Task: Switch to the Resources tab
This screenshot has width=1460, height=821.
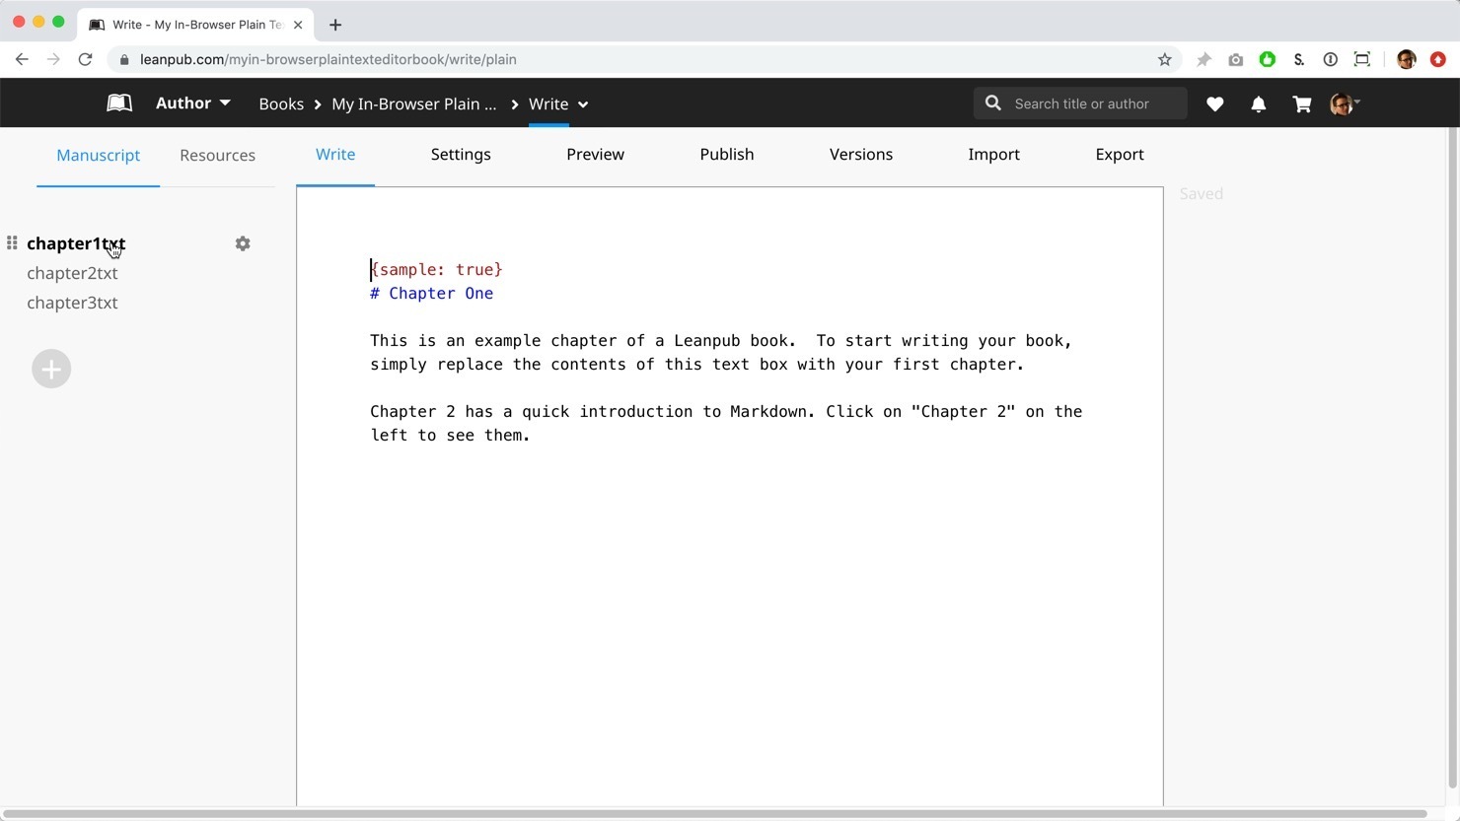Action: click(x=217, y=155)
